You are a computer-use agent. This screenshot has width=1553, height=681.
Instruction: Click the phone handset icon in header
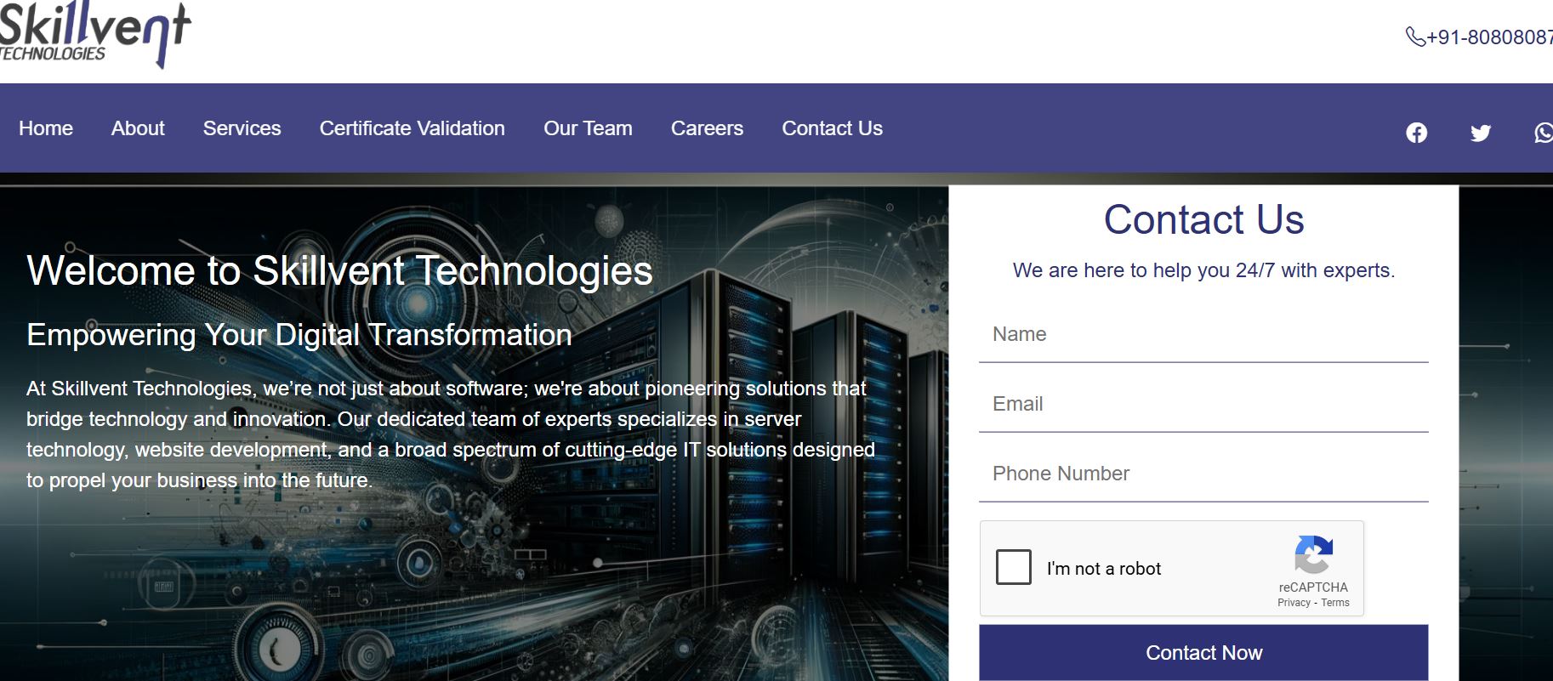click(x=1415, y=37)
